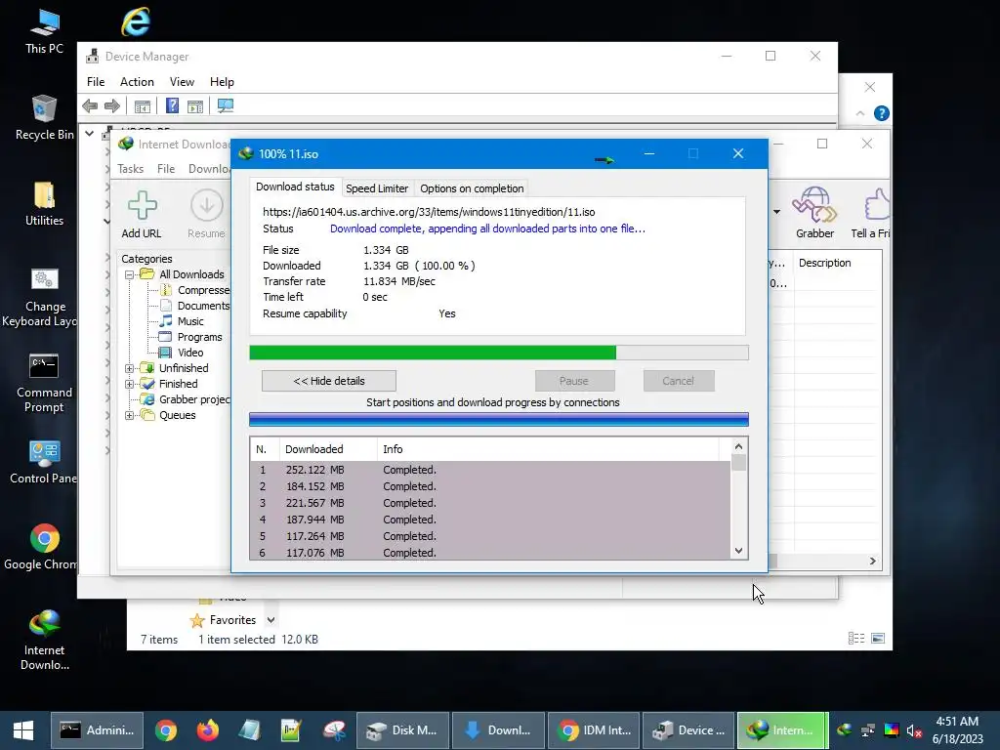
Task: Open the Utilities folder on desktop
Action: tap(45, 203)
